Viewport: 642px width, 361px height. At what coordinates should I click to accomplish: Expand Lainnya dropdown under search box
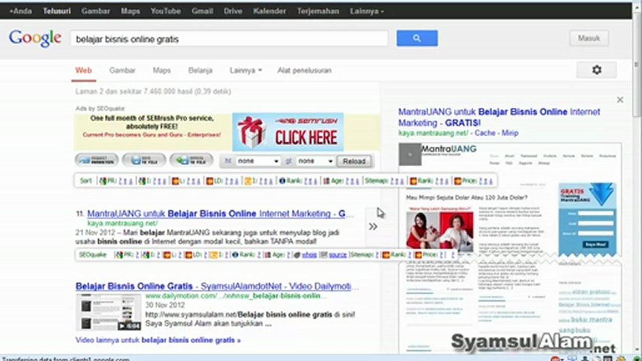(245, 70)
